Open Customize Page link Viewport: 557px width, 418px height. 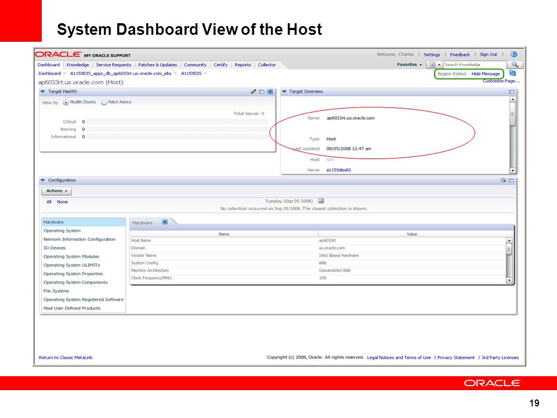[x=501, y=81]
